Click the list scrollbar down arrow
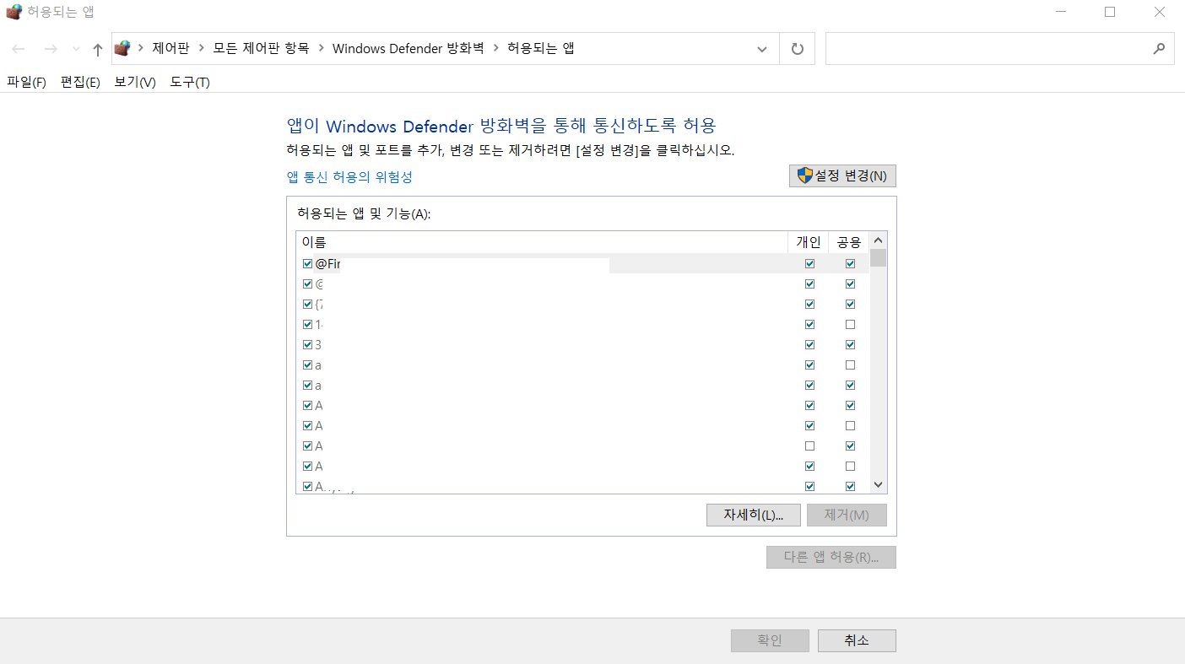Viewport: 1185px width, 664px height. coord(879,485)
